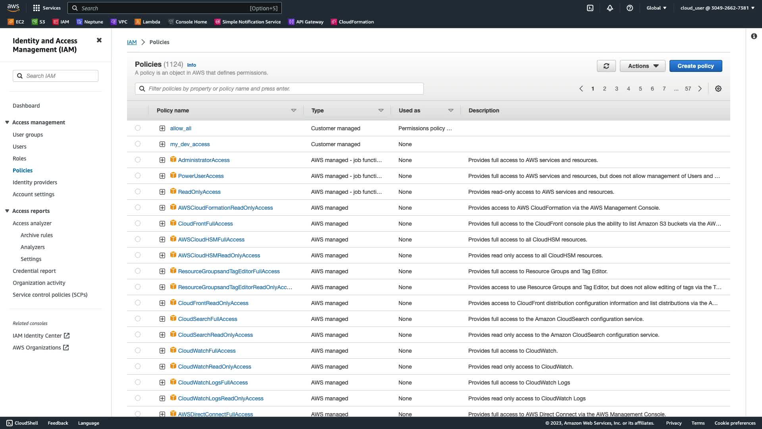Open the Global region dropdown
Viewport: 762px width, 429px height.
(x=656, y=8)
